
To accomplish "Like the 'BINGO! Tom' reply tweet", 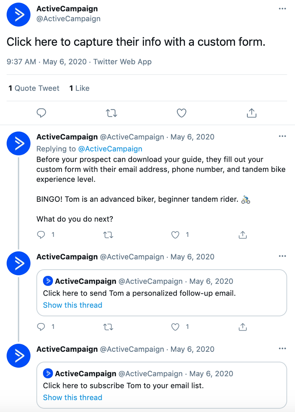I will (x=176, y=235).
